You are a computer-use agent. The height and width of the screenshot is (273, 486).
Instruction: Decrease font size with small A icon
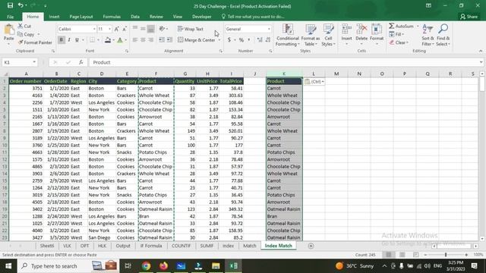click(125, 29)
